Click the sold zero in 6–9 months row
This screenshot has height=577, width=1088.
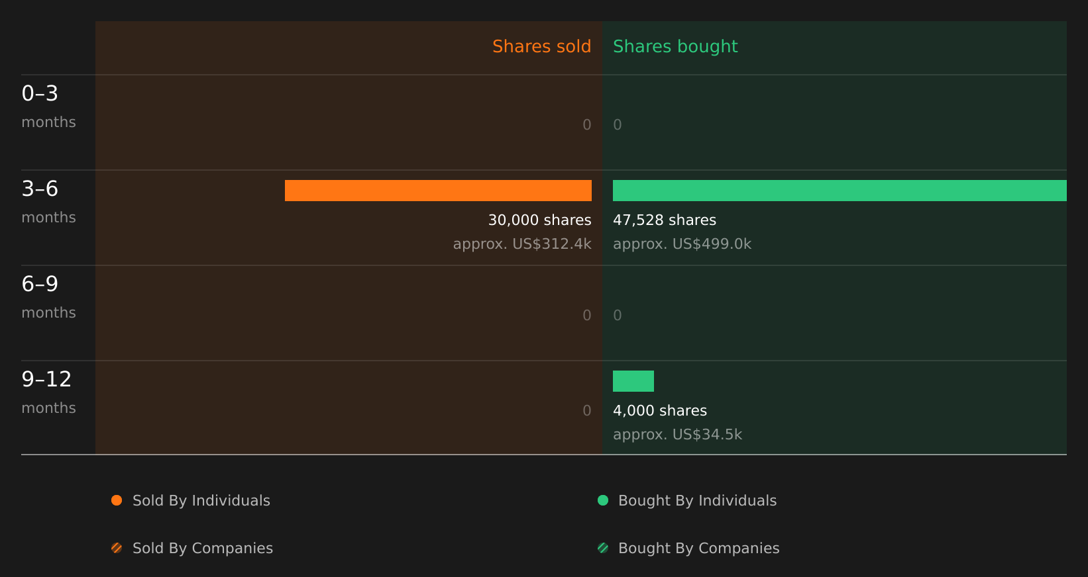pyautogui.click(x=587, y=316)
